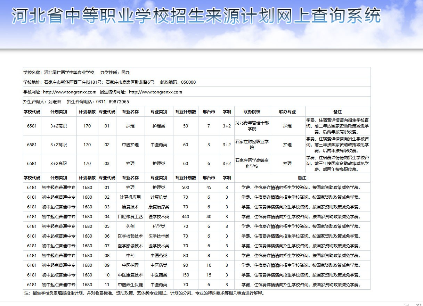Image resolution: width=423 pixels, height=306 pixels.
Task: Click the cell 石家庄财经职业学院
Action: 252,144
